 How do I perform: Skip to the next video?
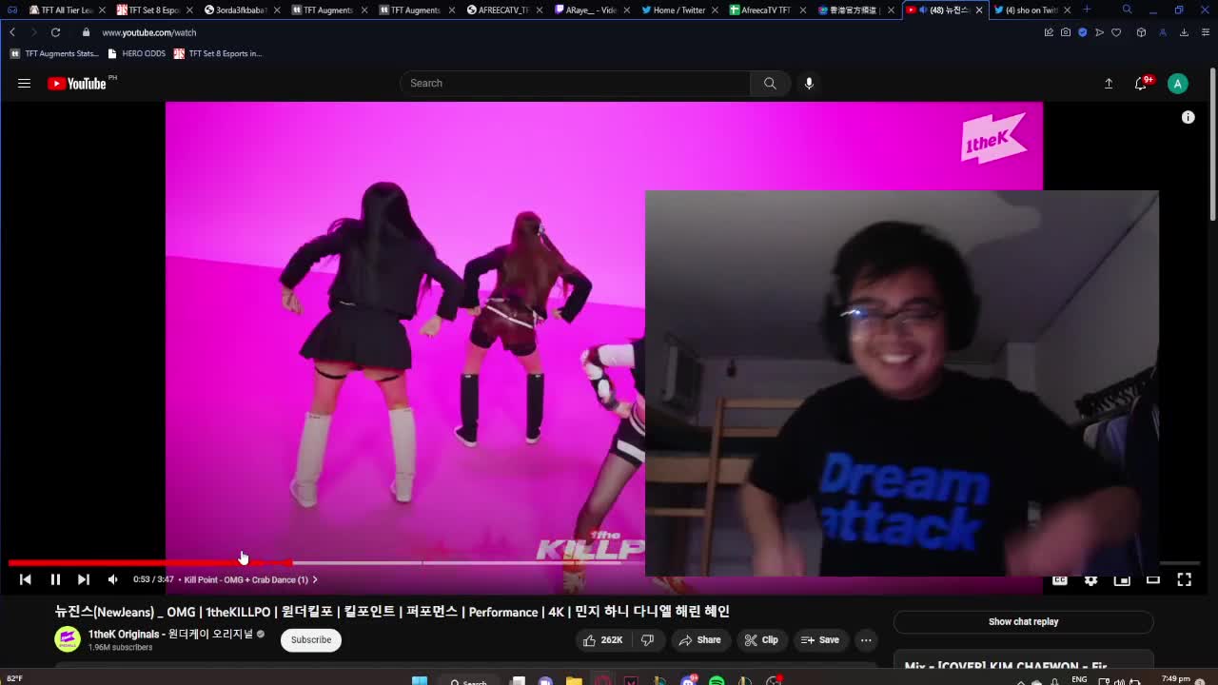pos(84,579)
